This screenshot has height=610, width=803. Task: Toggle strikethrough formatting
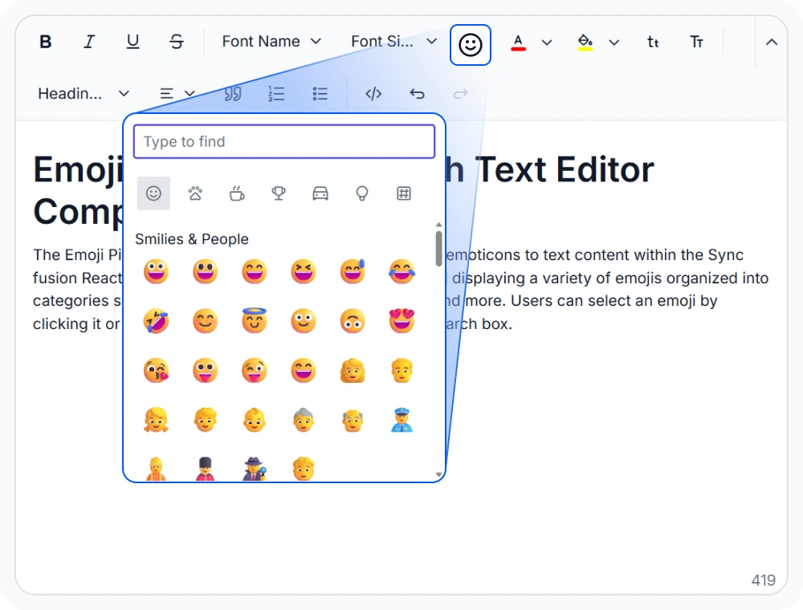(x=176, y=42)
